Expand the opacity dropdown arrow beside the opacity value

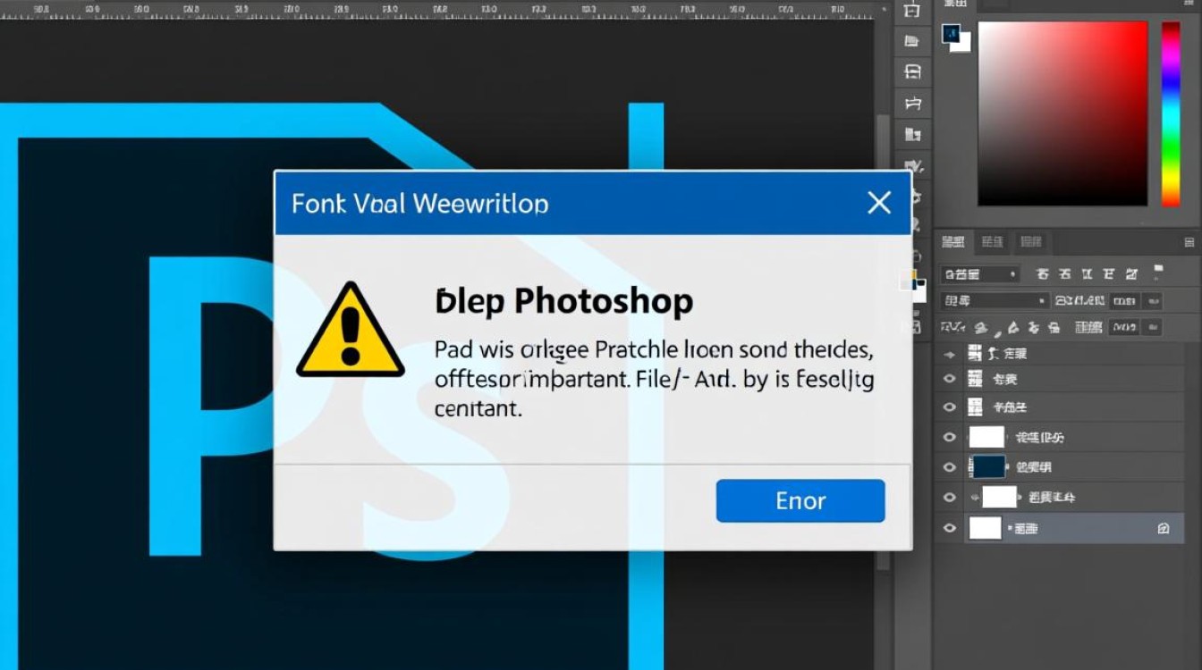1152,301
